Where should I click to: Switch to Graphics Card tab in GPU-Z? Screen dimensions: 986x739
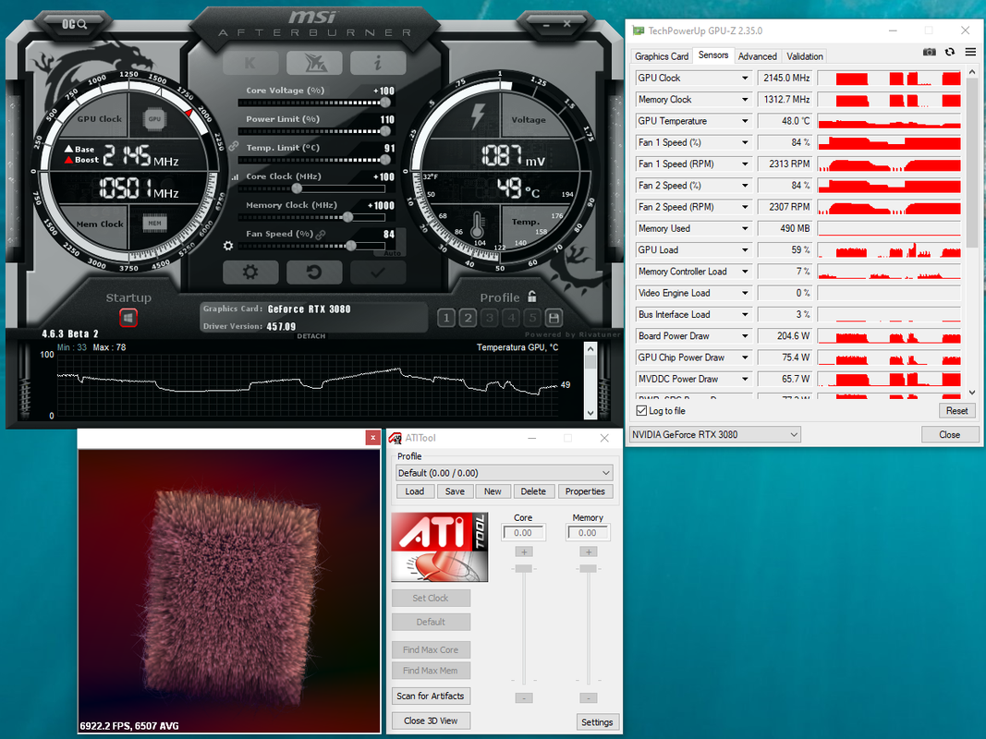[662, 56]
